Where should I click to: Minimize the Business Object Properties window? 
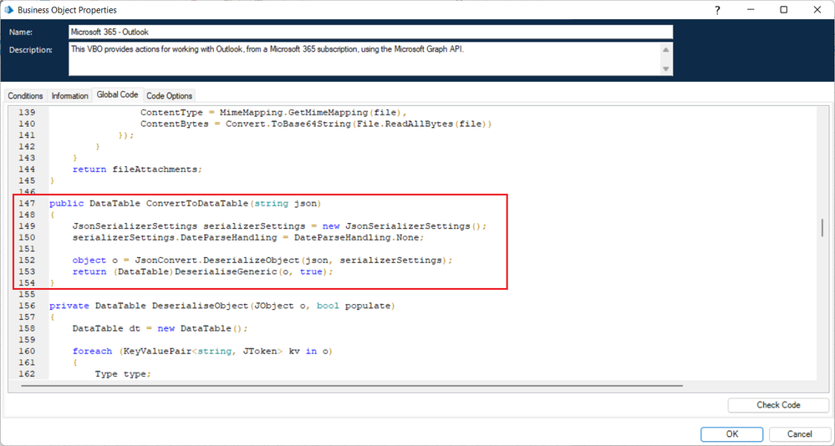[751, 9]
